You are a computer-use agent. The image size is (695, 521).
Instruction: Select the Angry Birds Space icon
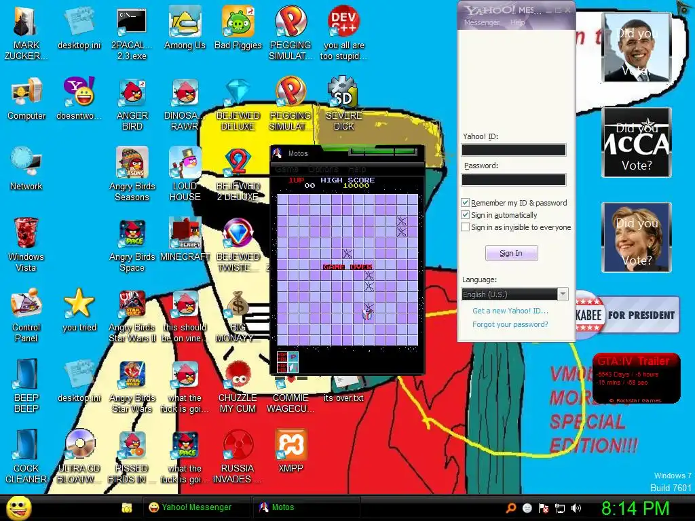(132, 244)
